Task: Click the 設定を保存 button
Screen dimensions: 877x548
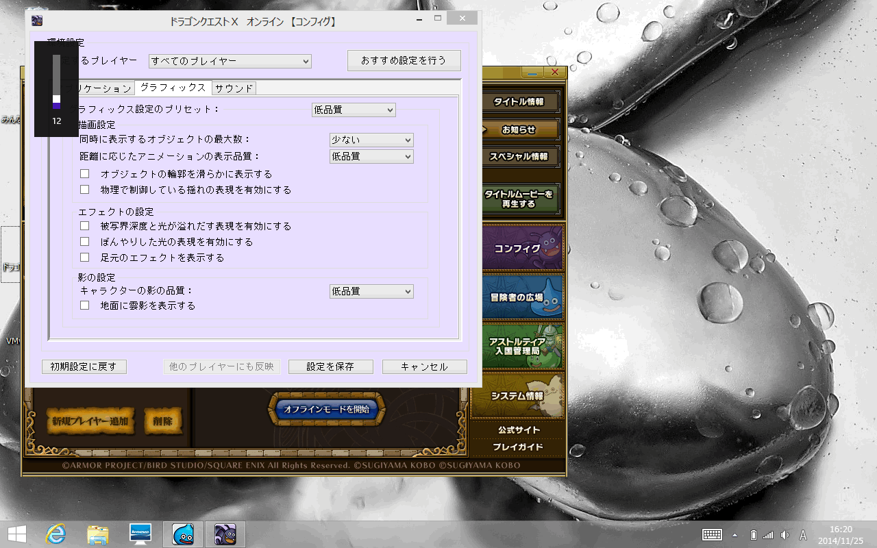Action: (330, 366)
